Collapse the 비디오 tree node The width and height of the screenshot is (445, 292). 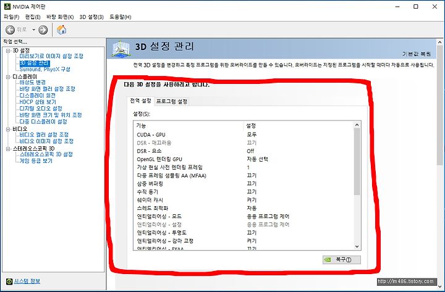pos(8,129)
